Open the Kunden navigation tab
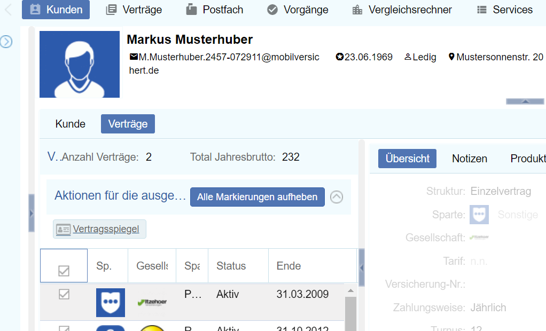Viewport: 546px width, 331px height. 56,10
